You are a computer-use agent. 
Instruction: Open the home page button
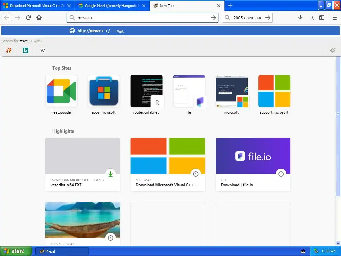coord(39,18)
